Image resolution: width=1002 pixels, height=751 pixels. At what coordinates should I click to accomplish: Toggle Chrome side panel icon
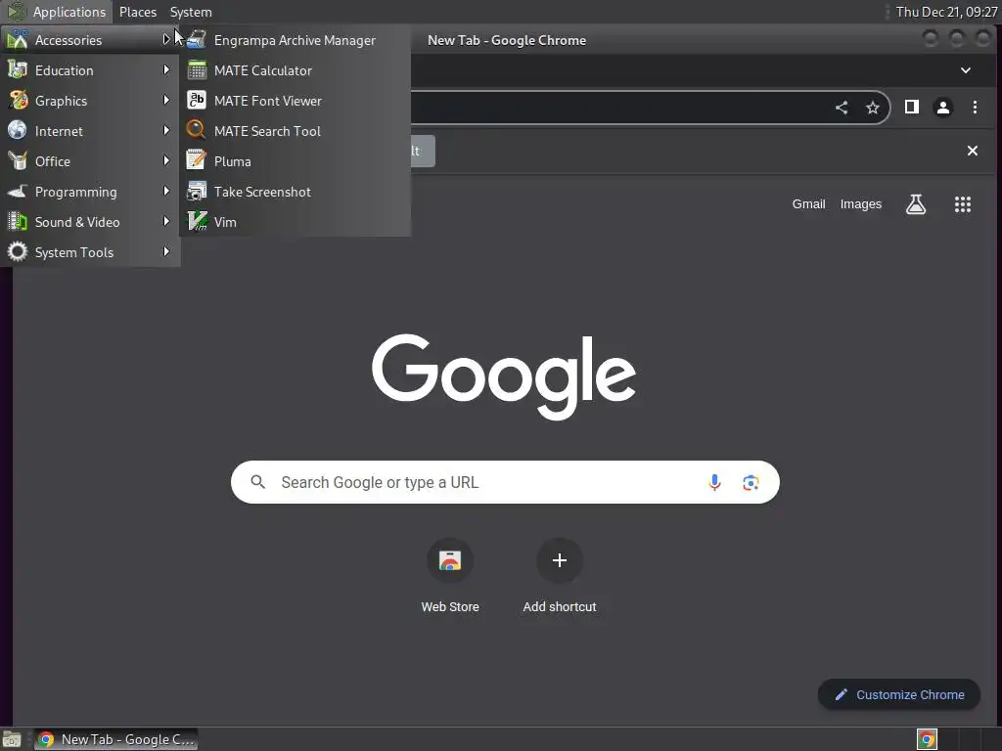[x=912, y=107]
